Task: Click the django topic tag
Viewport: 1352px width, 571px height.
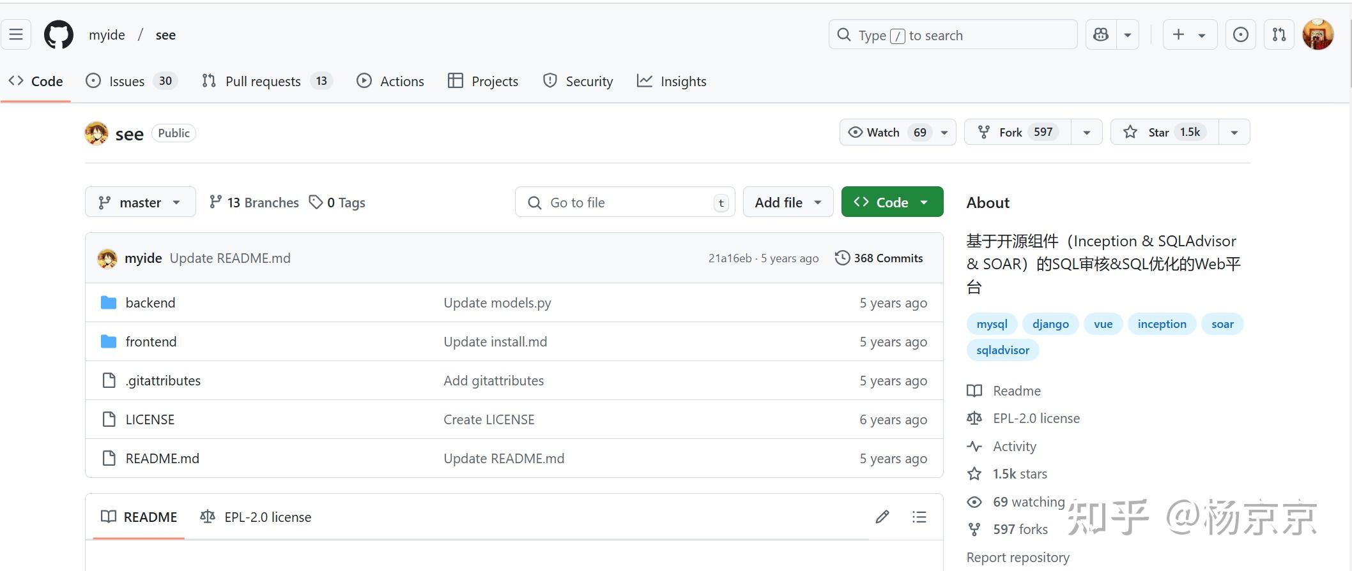Action: coord(1050,323)
